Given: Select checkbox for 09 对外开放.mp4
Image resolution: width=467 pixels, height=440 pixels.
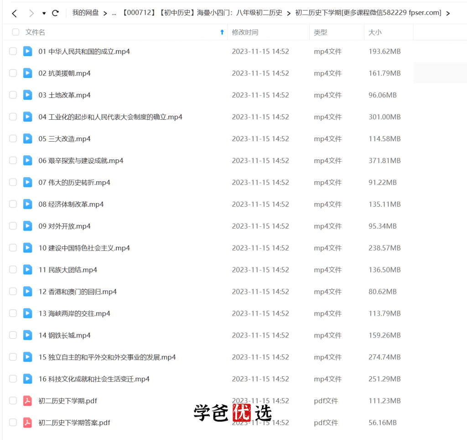Looking at the screenshot, I should coord(13,226).
